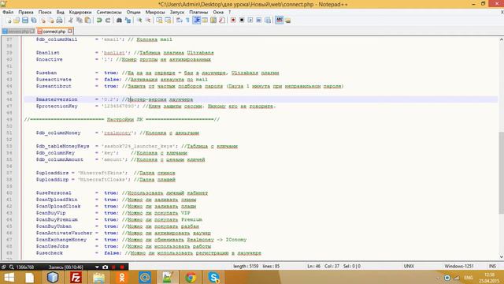Switch to the connect.php tab
The image size is (504, 284).
tap(54, 32)
